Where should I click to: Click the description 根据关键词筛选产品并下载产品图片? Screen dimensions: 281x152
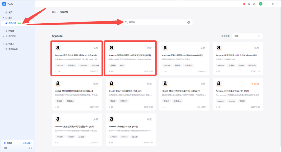(x=176, y=59)
